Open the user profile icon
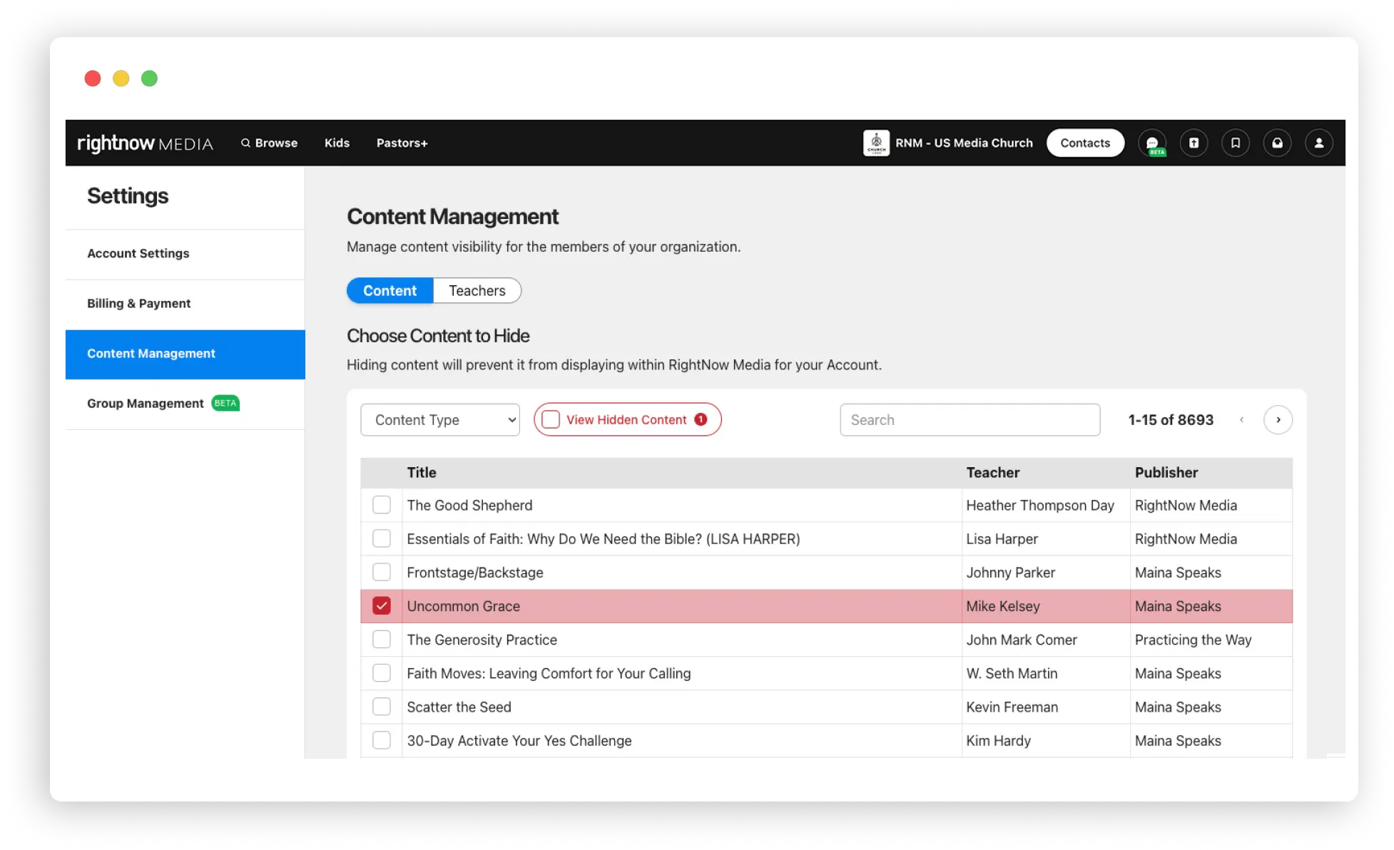1394x850 pixels. pyautogui.click(x=1319, y=143)
